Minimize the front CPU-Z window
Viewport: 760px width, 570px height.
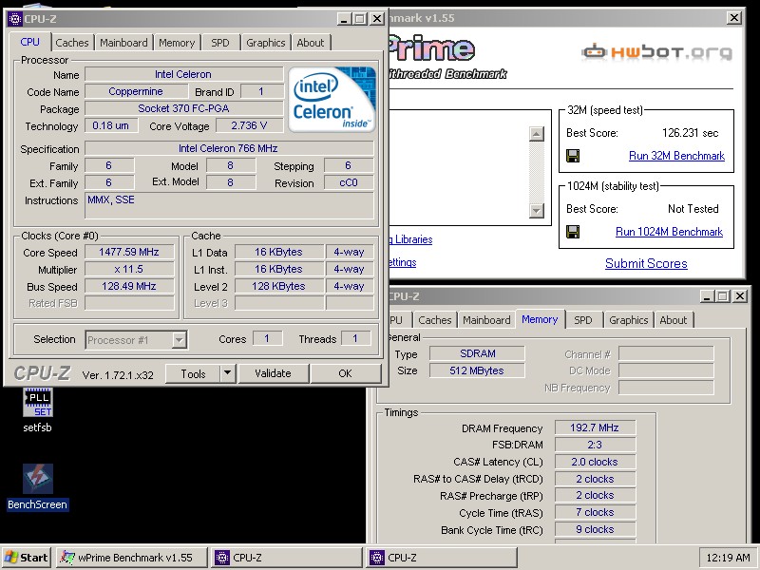(x=344, y=19)
